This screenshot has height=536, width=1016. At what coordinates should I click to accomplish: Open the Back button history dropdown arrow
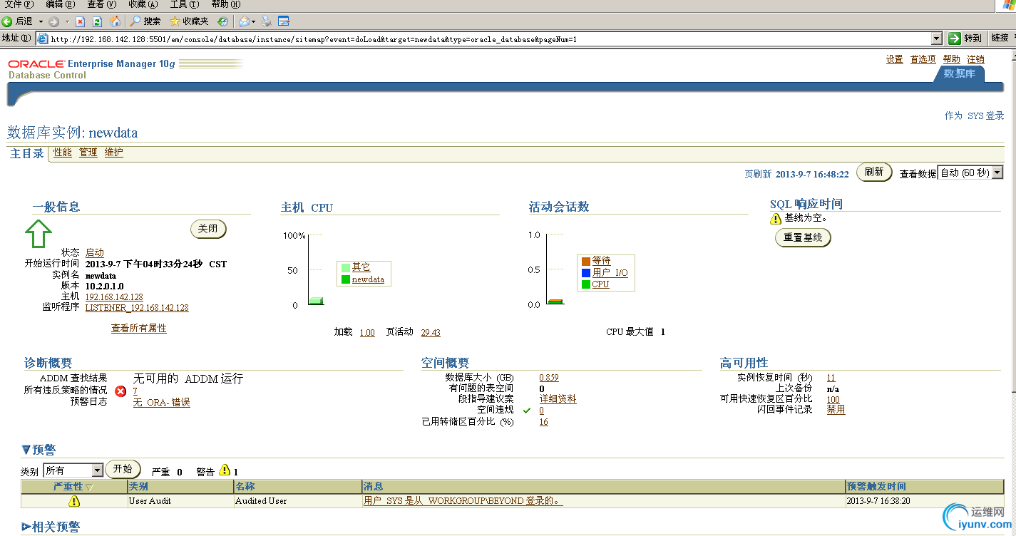(41, 21)
